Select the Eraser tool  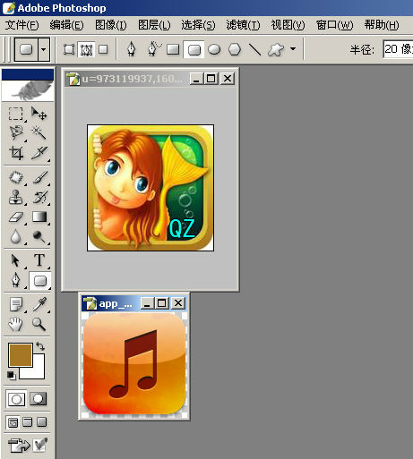click(x=15, y=217)
